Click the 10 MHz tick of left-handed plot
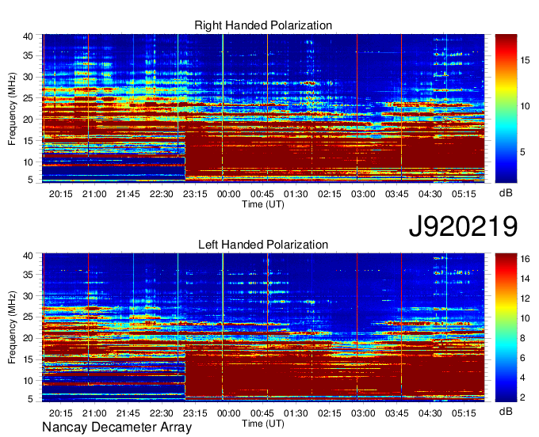 pyautogui.click(x=29, y=381)
